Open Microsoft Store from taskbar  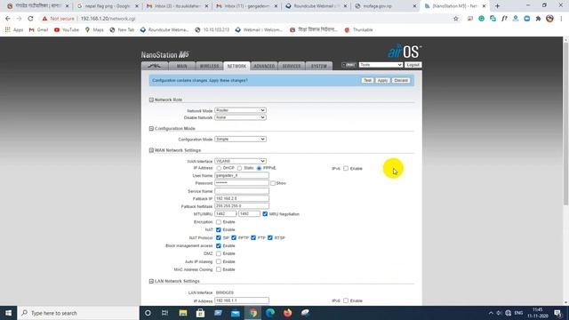[200, 313]
